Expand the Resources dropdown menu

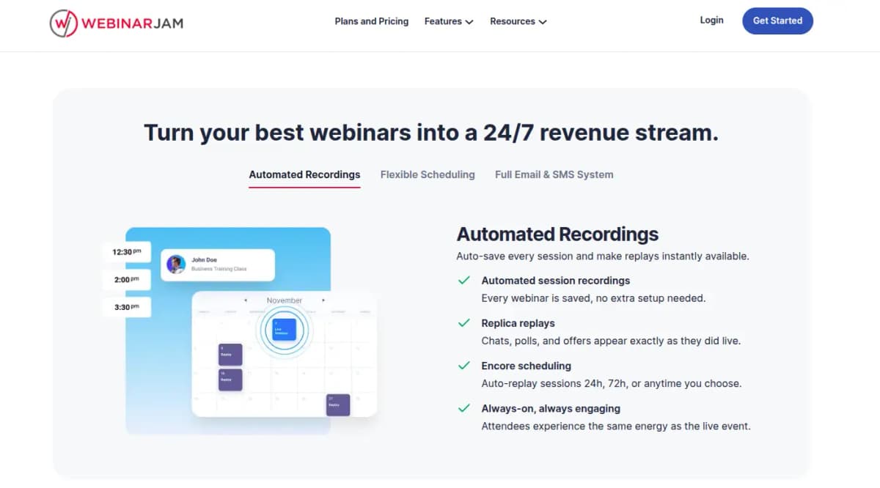[518, 21]
